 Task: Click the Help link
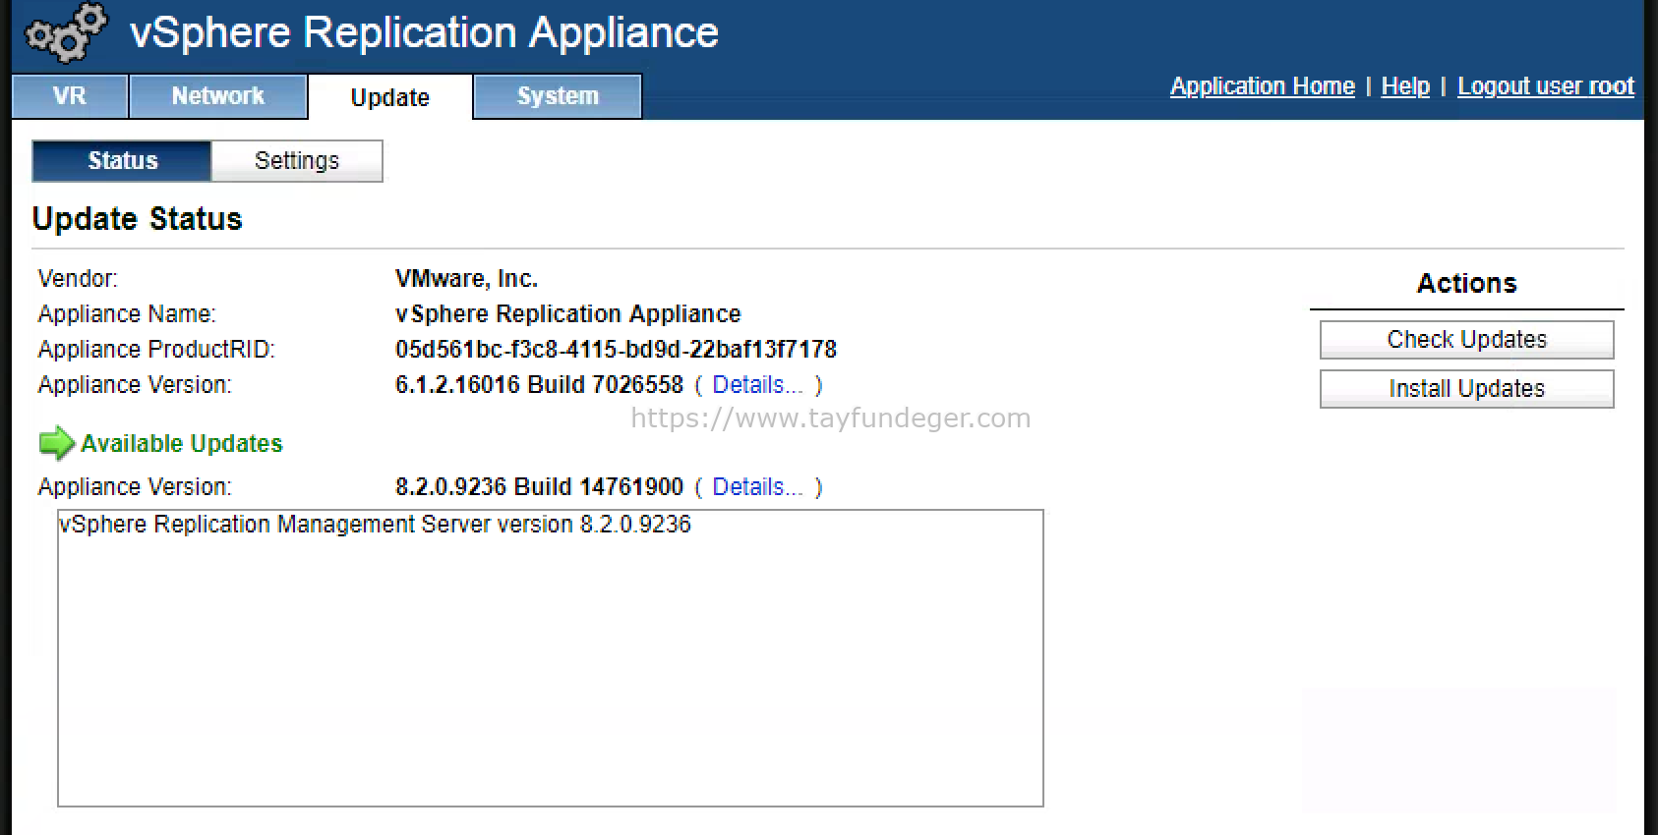tap(1405, 86)
